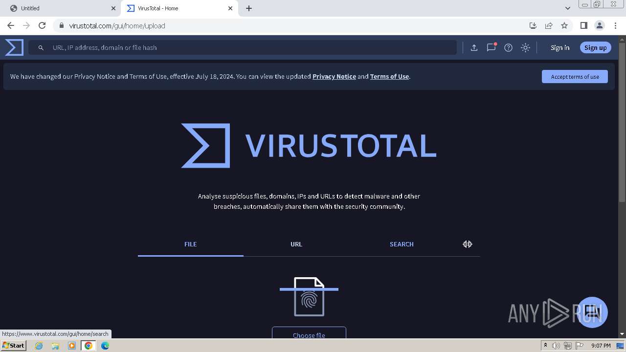This screenshot has width=626, height=352.
Task: Close the Untitled tab
Action: click(x=113, y=8)
